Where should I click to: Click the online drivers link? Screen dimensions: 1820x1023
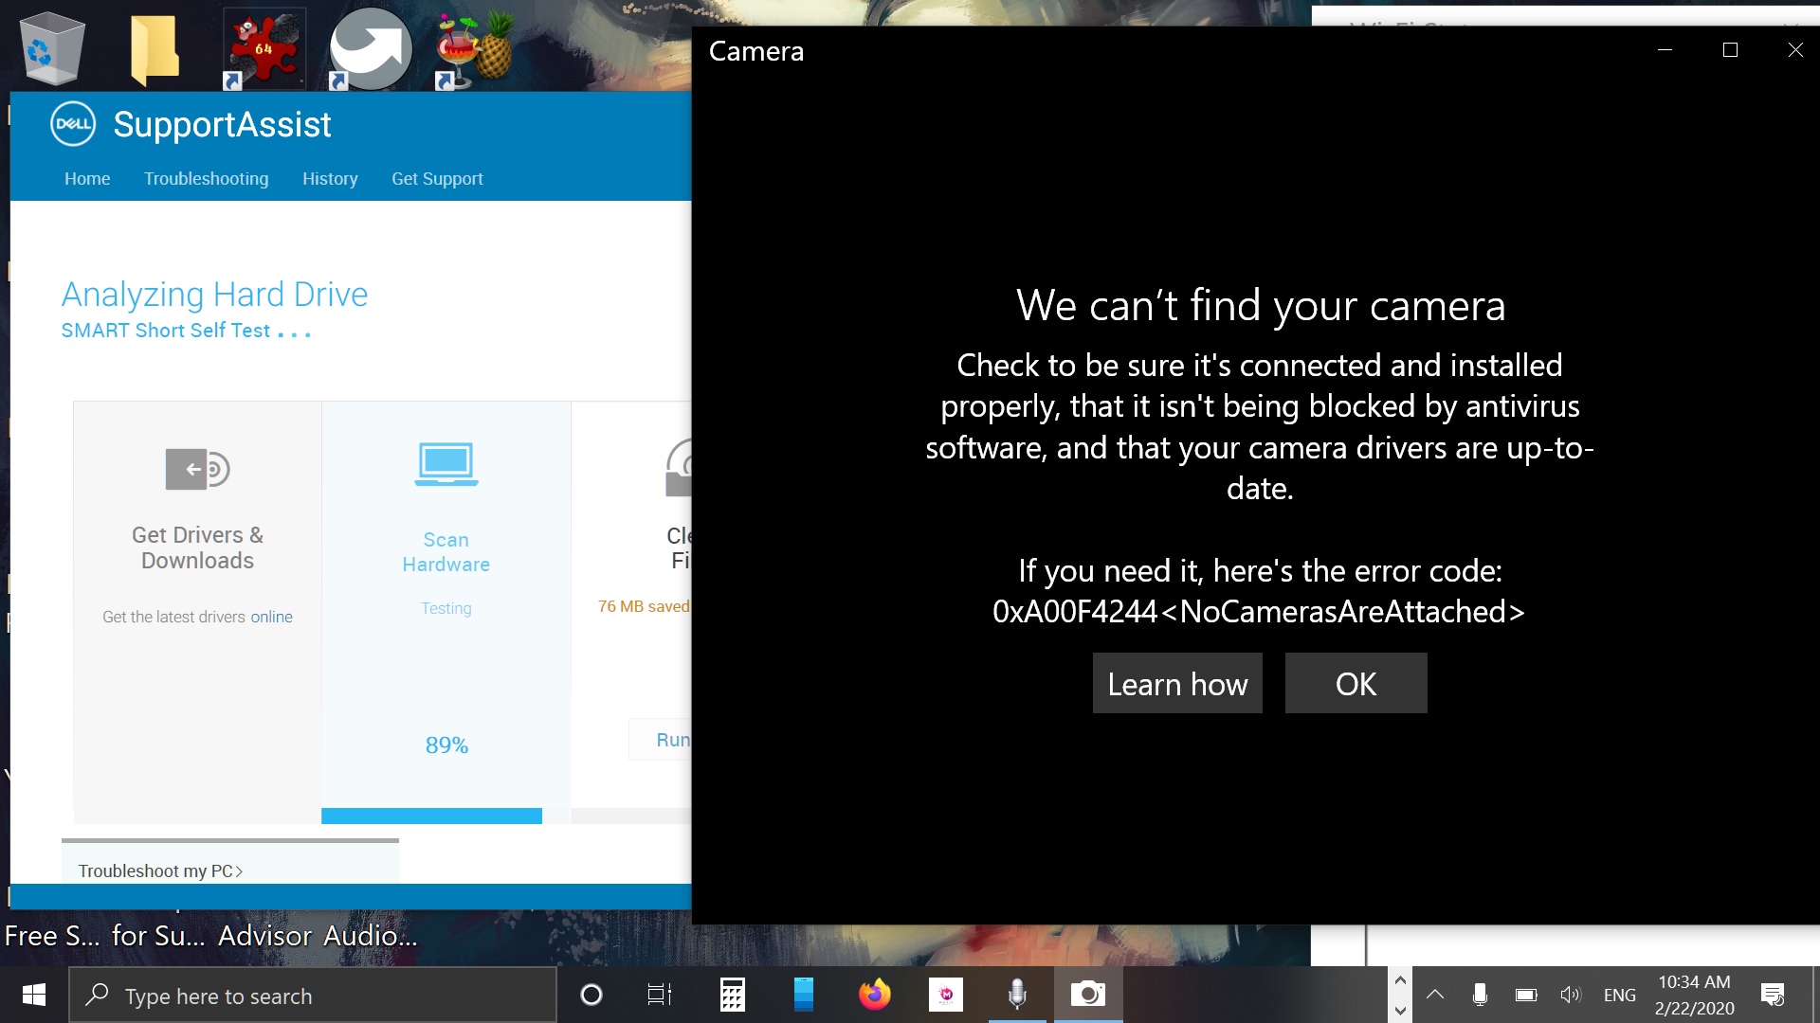(271, 617)
